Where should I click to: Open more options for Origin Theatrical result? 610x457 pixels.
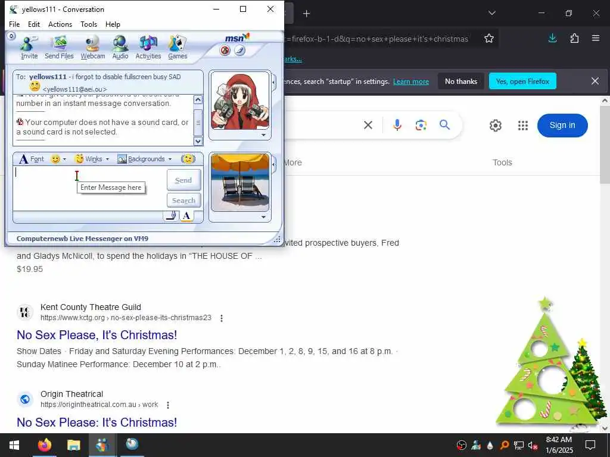[168, 405]
